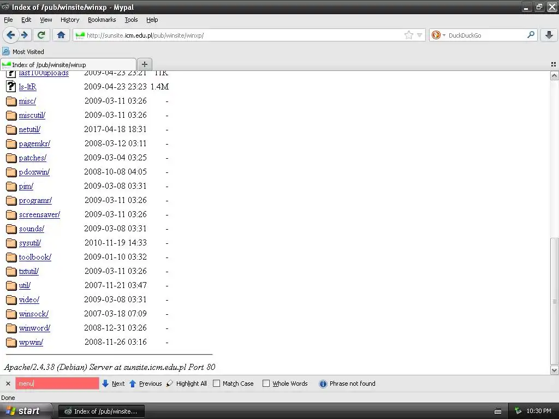Select the Index of /pub/winsite/winxp tab
The width and height of the screenshot is (559, 419).
pyautogui.click(x=68, y=64)
